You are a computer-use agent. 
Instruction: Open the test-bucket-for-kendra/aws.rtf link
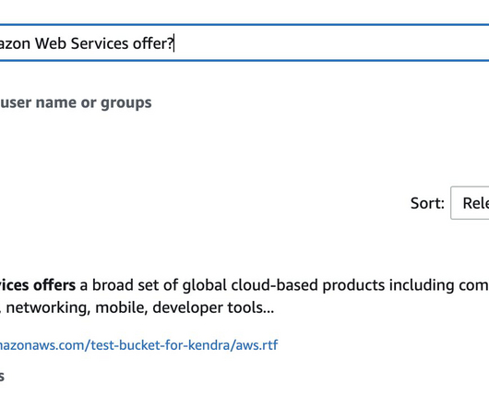click(x=138, y=345)
